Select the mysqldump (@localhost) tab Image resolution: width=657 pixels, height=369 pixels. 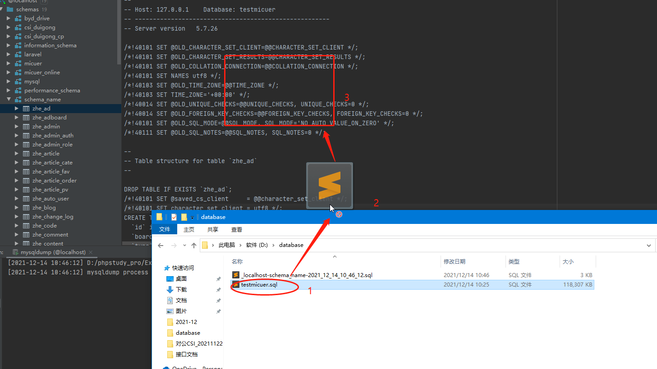click(x=53, y=252)
